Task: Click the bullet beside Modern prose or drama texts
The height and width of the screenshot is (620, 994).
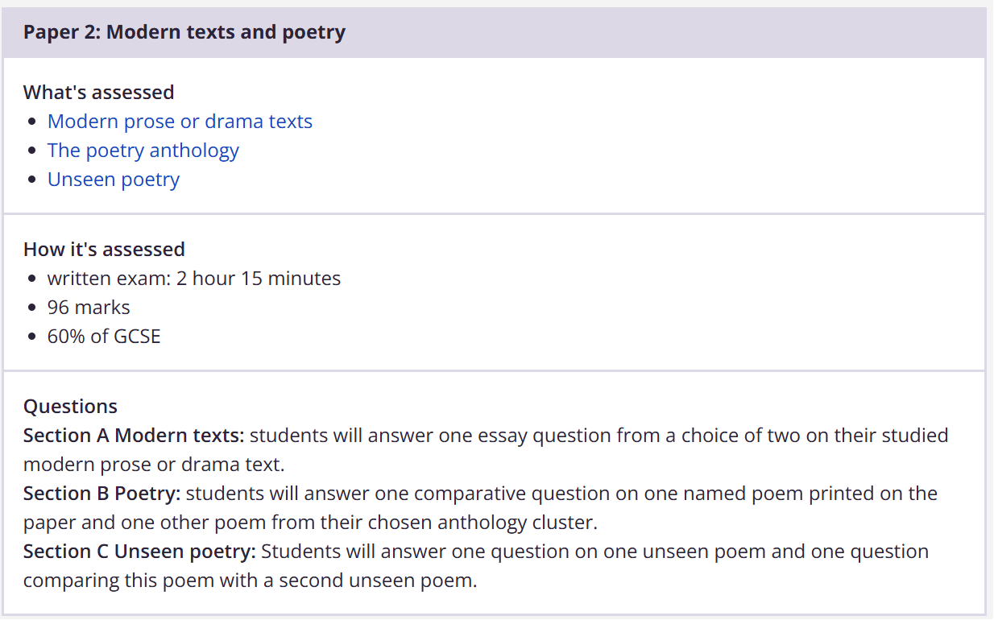Action: tap(31, 122)
